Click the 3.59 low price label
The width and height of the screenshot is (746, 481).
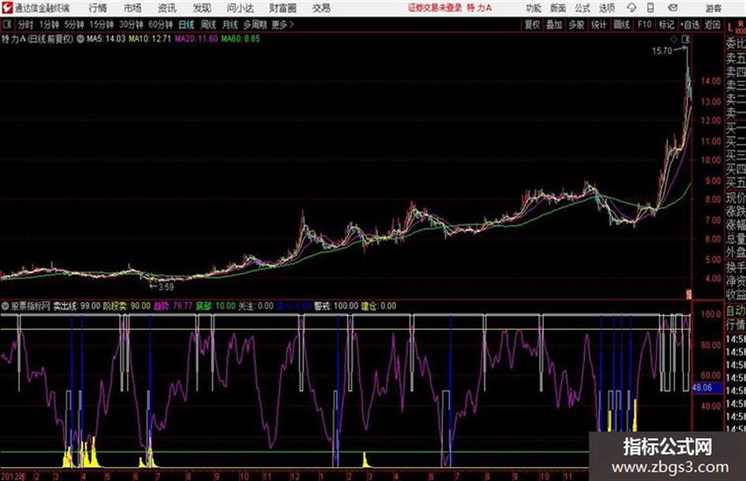166,287
